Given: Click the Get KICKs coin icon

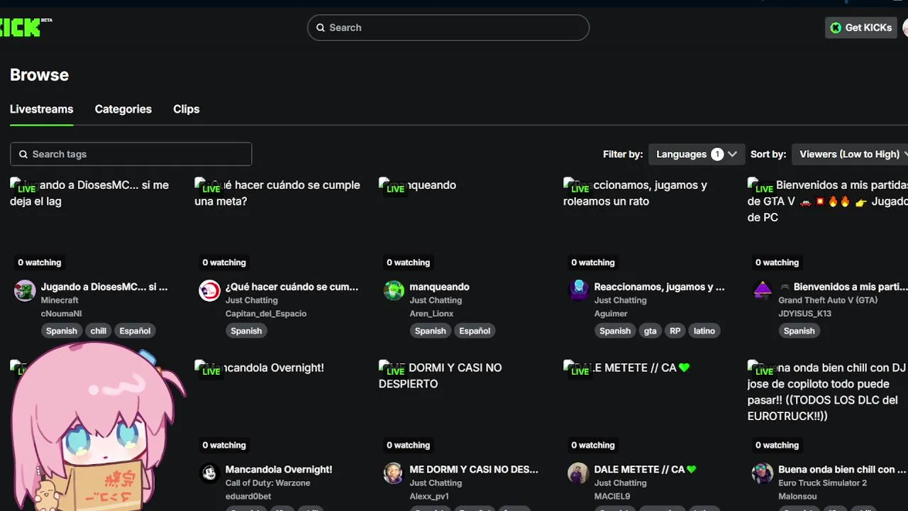Looking at the screenshot, I should point(836,28).
